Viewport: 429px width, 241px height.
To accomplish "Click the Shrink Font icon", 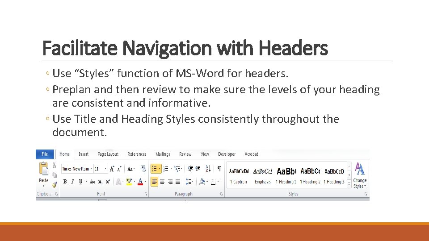I will (x=119, y=169).
